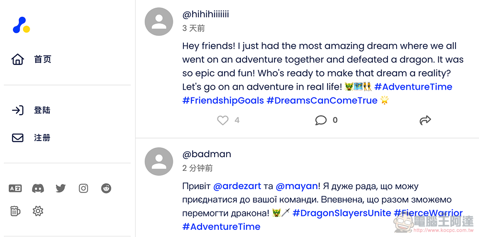Open the Twitter bird icon

click(60, 188)
